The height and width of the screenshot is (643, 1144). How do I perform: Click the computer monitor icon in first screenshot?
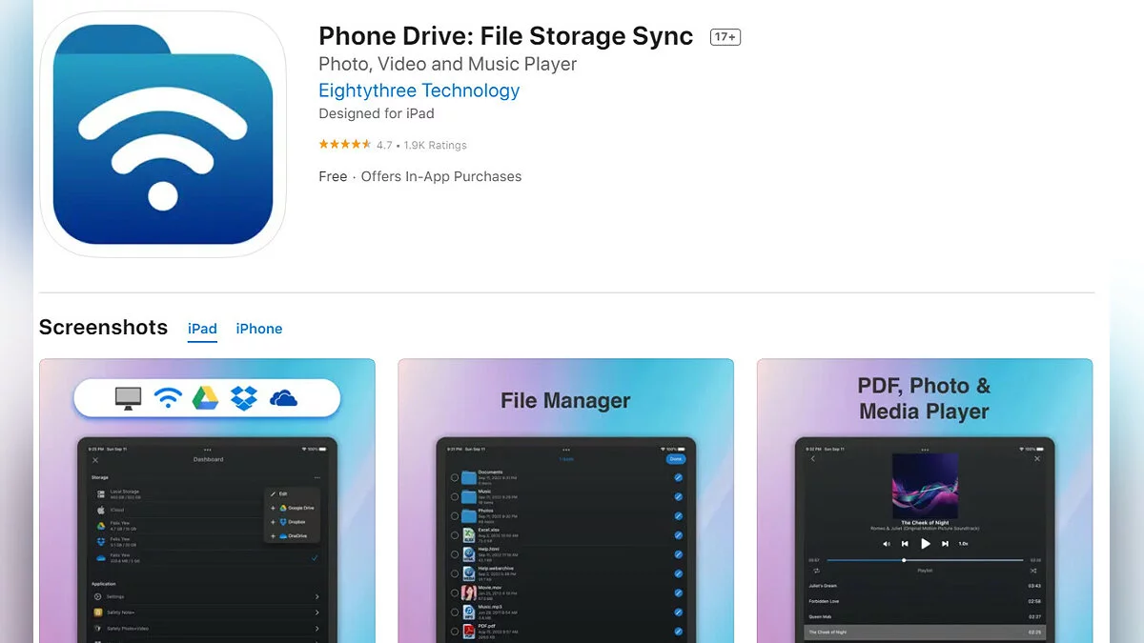[x=128, y=398]
